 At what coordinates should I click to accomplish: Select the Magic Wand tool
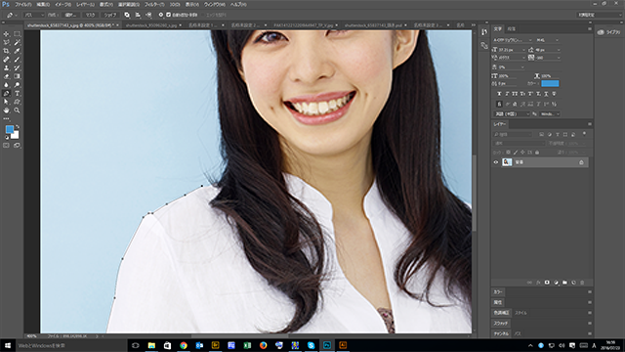pyautogui.click(x=17, y=43)
